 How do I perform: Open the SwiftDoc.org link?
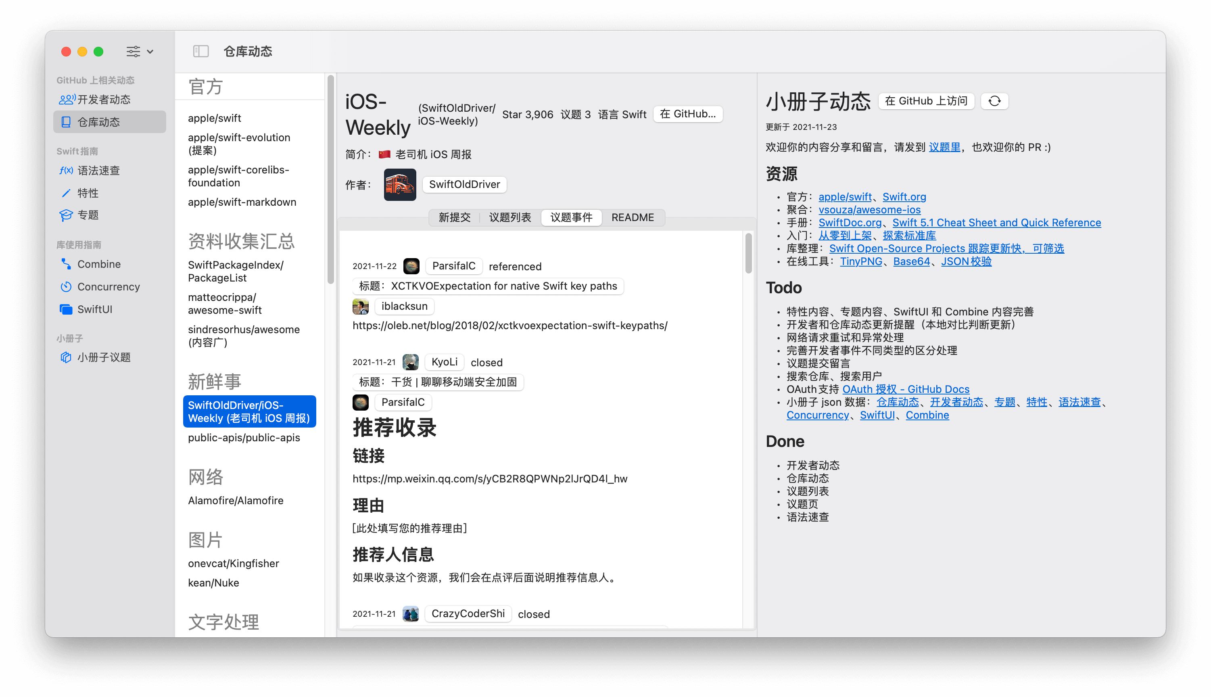click(850, 223)
